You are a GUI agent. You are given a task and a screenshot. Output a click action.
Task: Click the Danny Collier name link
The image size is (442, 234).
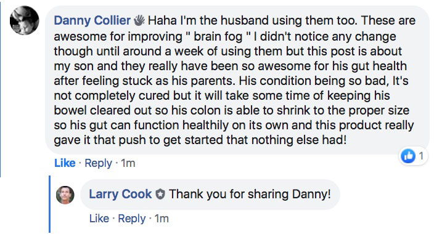tap(92, 20)
